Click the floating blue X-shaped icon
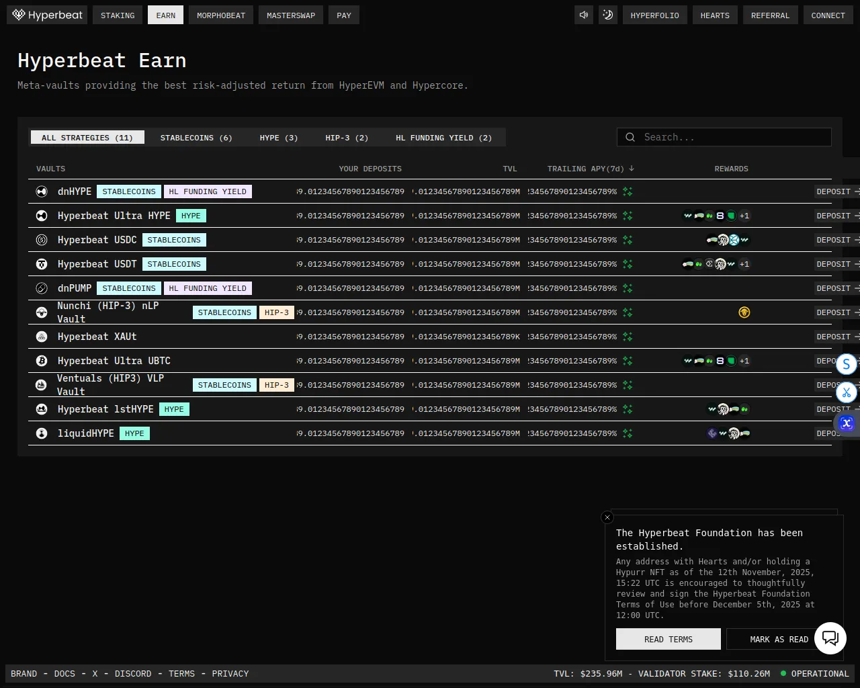 pyautogui.click(x=847, y=423)
